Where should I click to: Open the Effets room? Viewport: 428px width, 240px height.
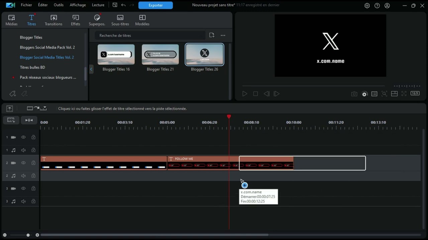[76, 20]
